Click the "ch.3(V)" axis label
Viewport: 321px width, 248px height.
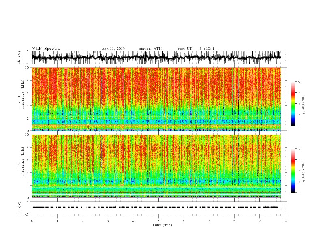click(19, 208)
